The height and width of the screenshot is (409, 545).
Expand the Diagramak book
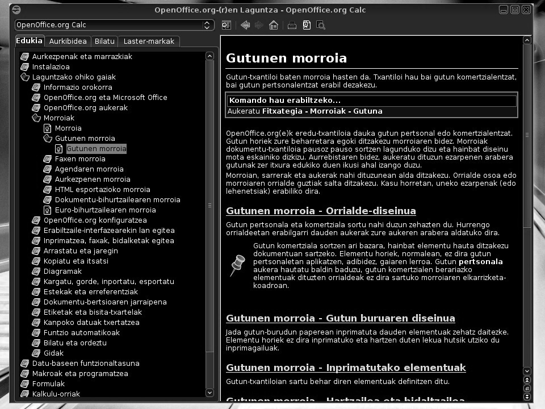[57, 272]
